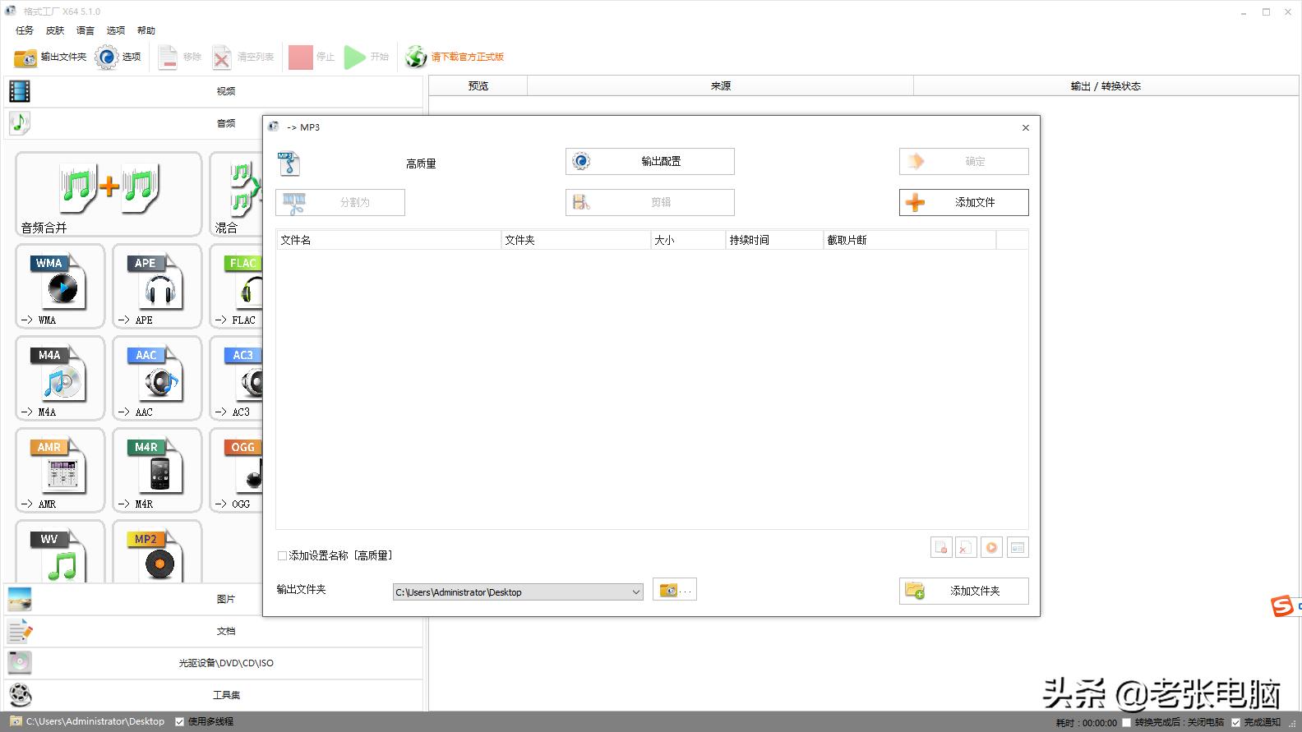Expand the 视频 category section

click(214, 91)
